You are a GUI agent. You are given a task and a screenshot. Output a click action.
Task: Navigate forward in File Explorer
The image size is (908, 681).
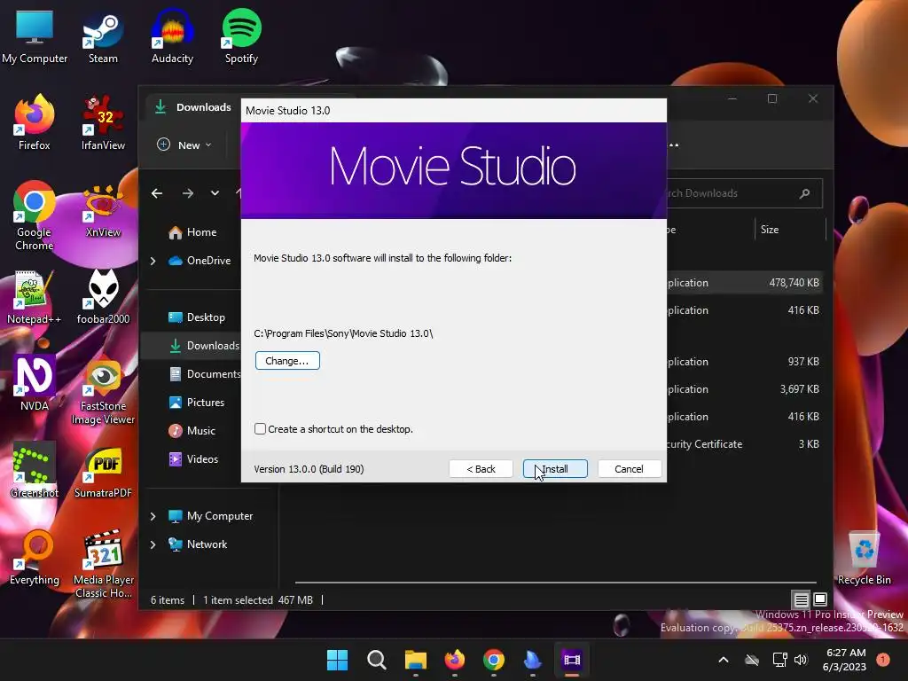pyautogui.click(x=188, y=193)
